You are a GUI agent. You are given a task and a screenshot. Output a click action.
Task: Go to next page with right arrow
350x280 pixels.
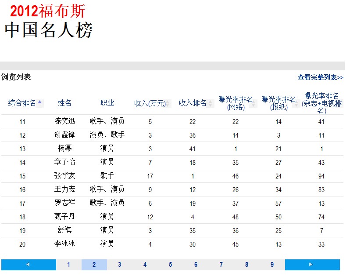(312, 265)
